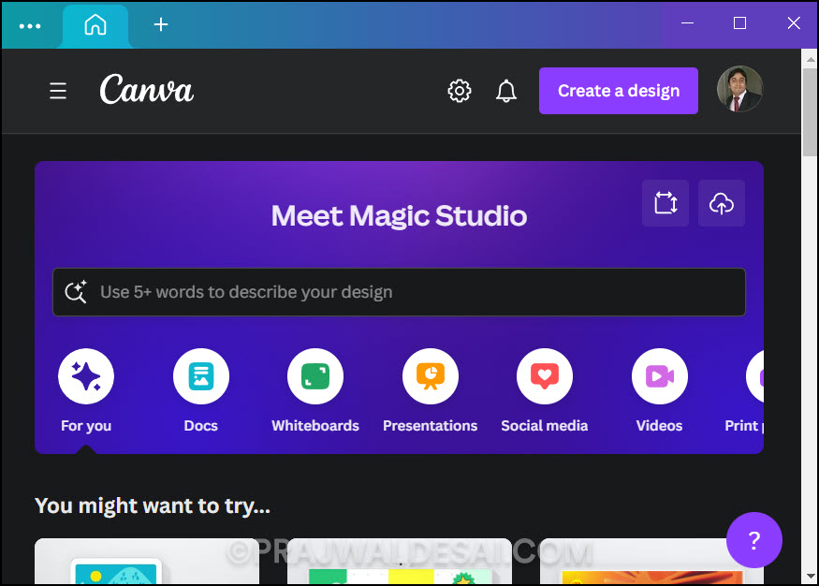Open notifications bell
The height and width of the screenshot is (586, 819).
pyautogui.click(x=506, y=91)
